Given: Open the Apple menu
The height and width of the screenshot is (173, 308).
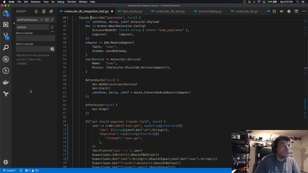Looking at the screenshot, I should click(x=4, y=2).
